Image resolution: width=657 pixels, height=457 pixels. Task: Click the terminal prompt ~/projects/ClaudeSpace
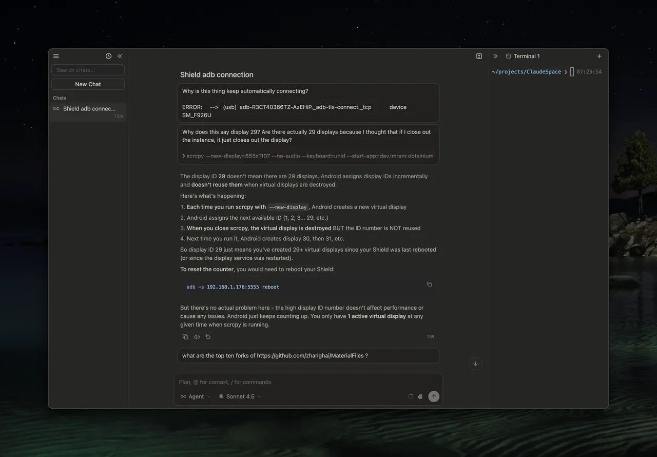(x=526, y=72)
